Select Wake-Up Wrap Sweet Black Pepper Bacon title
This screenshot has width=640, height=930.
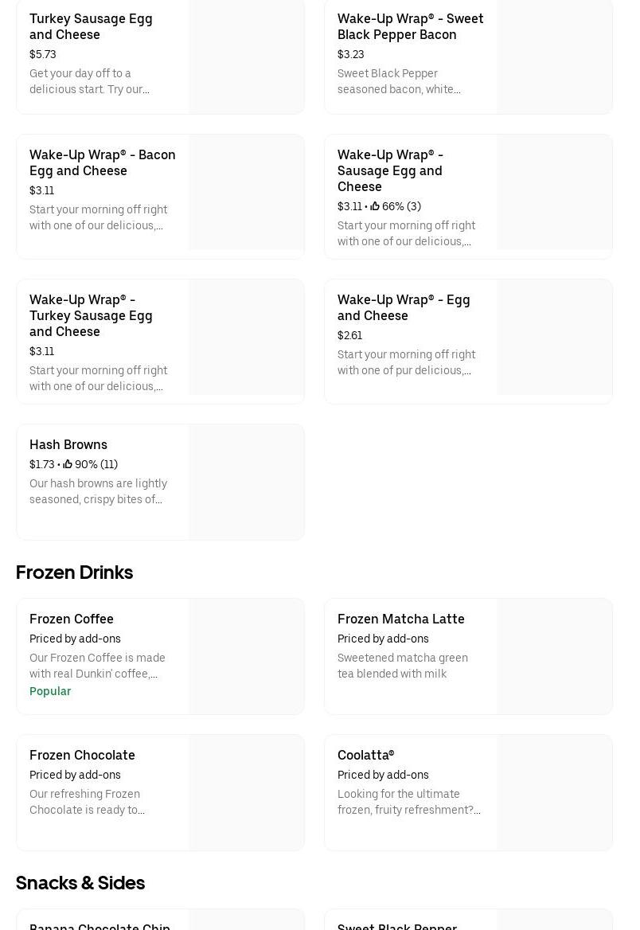pyautogui.click(x=410, y=26)
